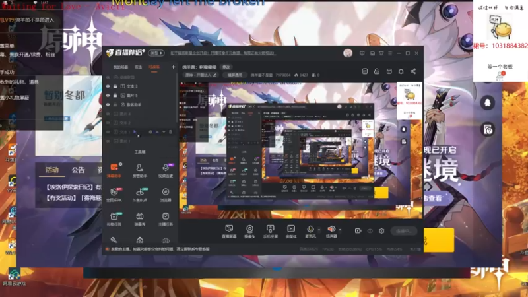Click the stream preview canvas

301,150
